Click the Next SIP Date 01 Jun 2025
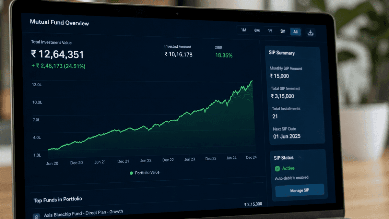 point(287,136)
